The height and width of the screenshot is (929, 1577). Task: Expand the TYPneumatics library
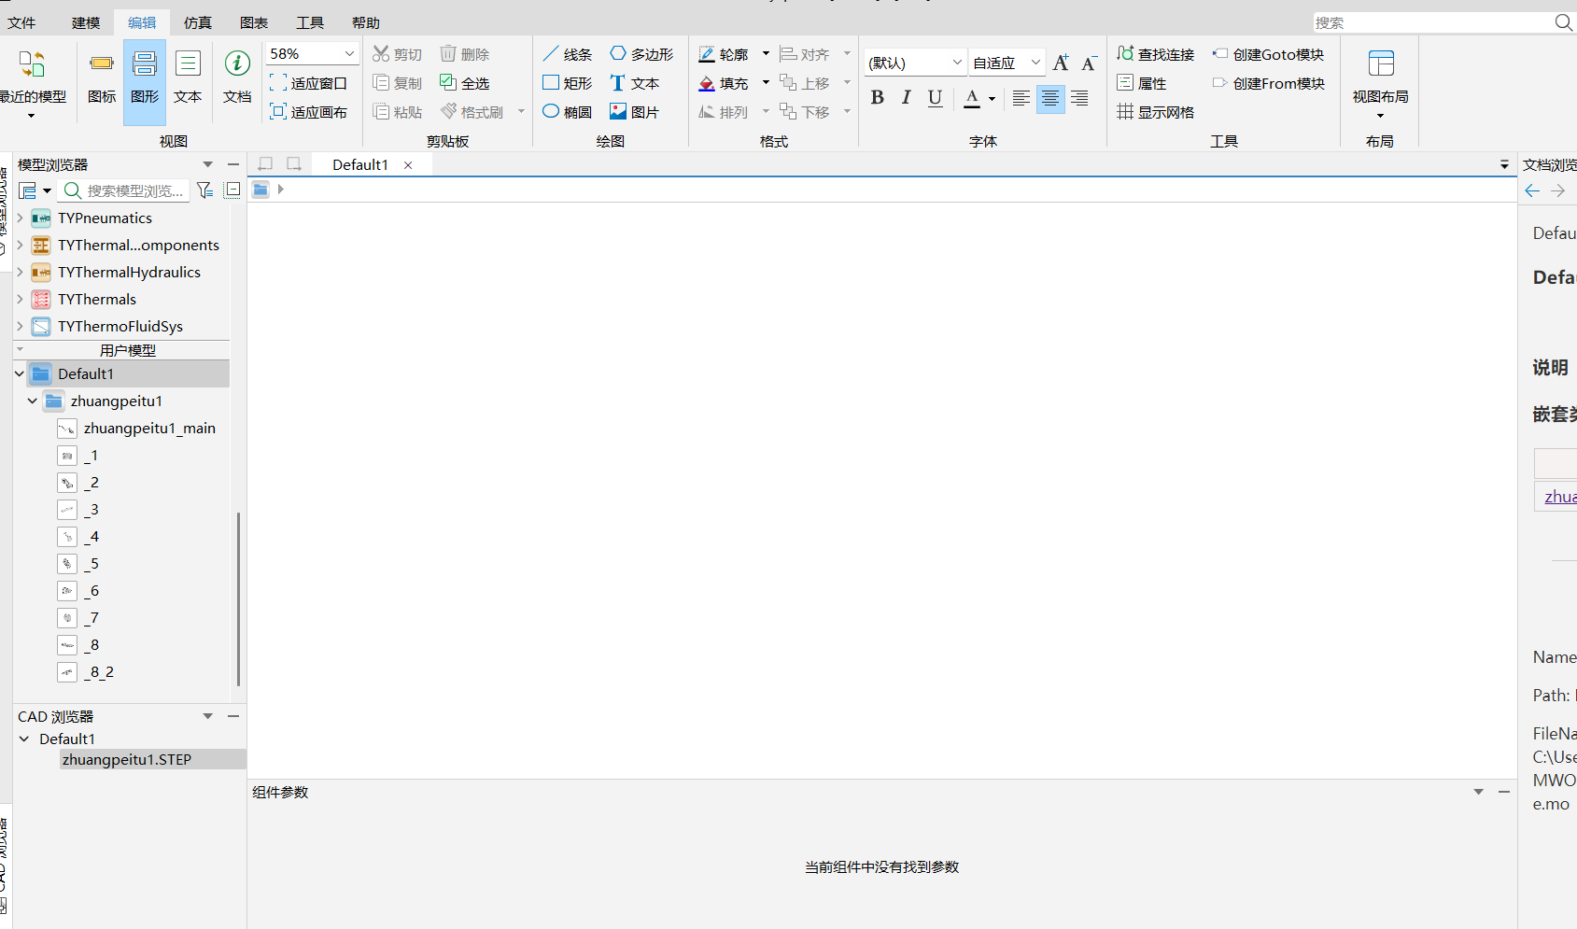[20, 218]
